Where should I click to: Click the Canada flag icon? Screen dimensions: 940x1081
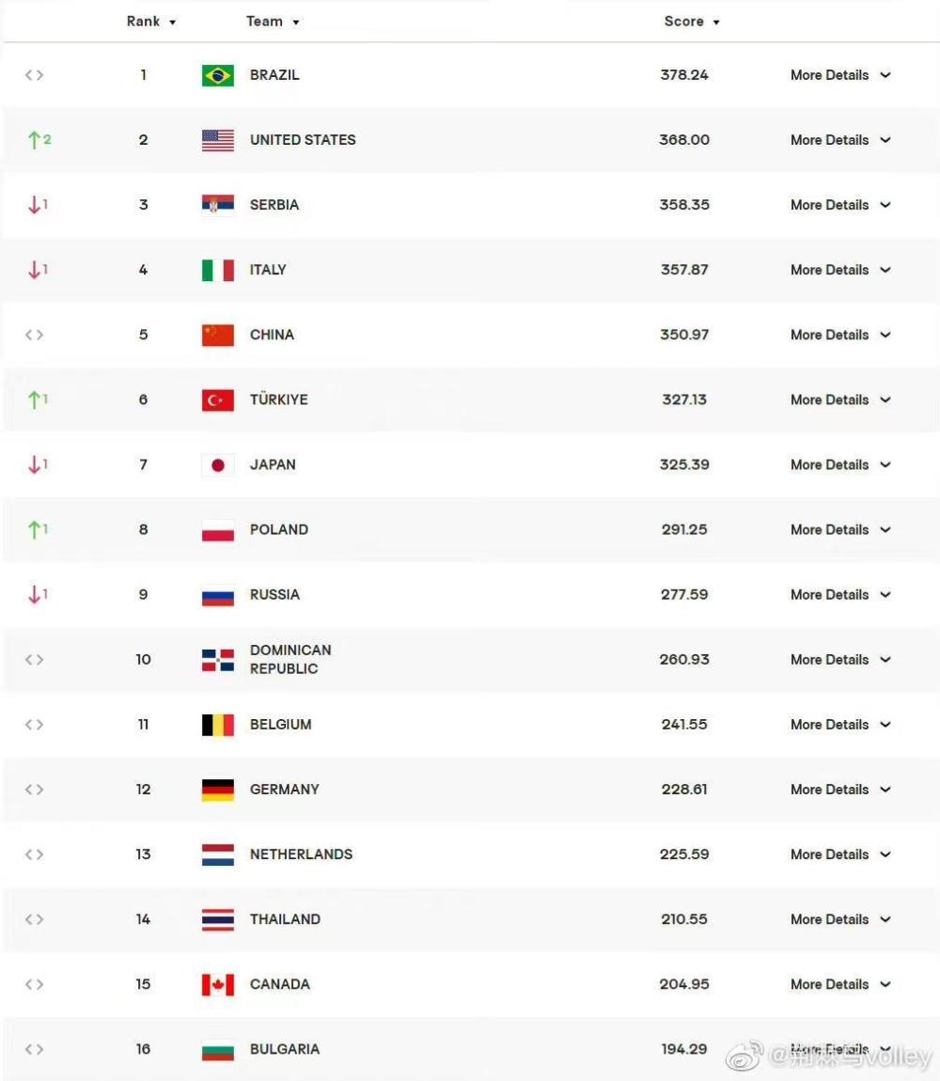pyautogui.click(x=217, y=984)
